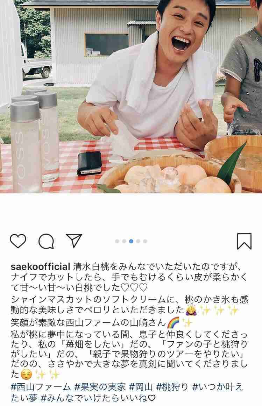Viewport: 262px width, 406px height.
Task: Open comments via speech bubble icon
Action: 46,241
